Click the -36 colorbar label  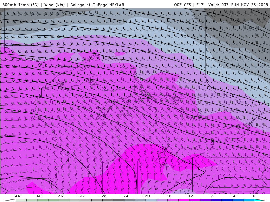[x=59, y=196]
